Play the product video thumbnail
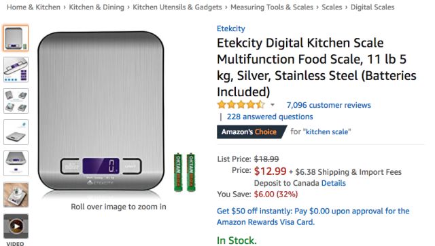435x246 pixels. pyautogui.click(x=16, y=226)
